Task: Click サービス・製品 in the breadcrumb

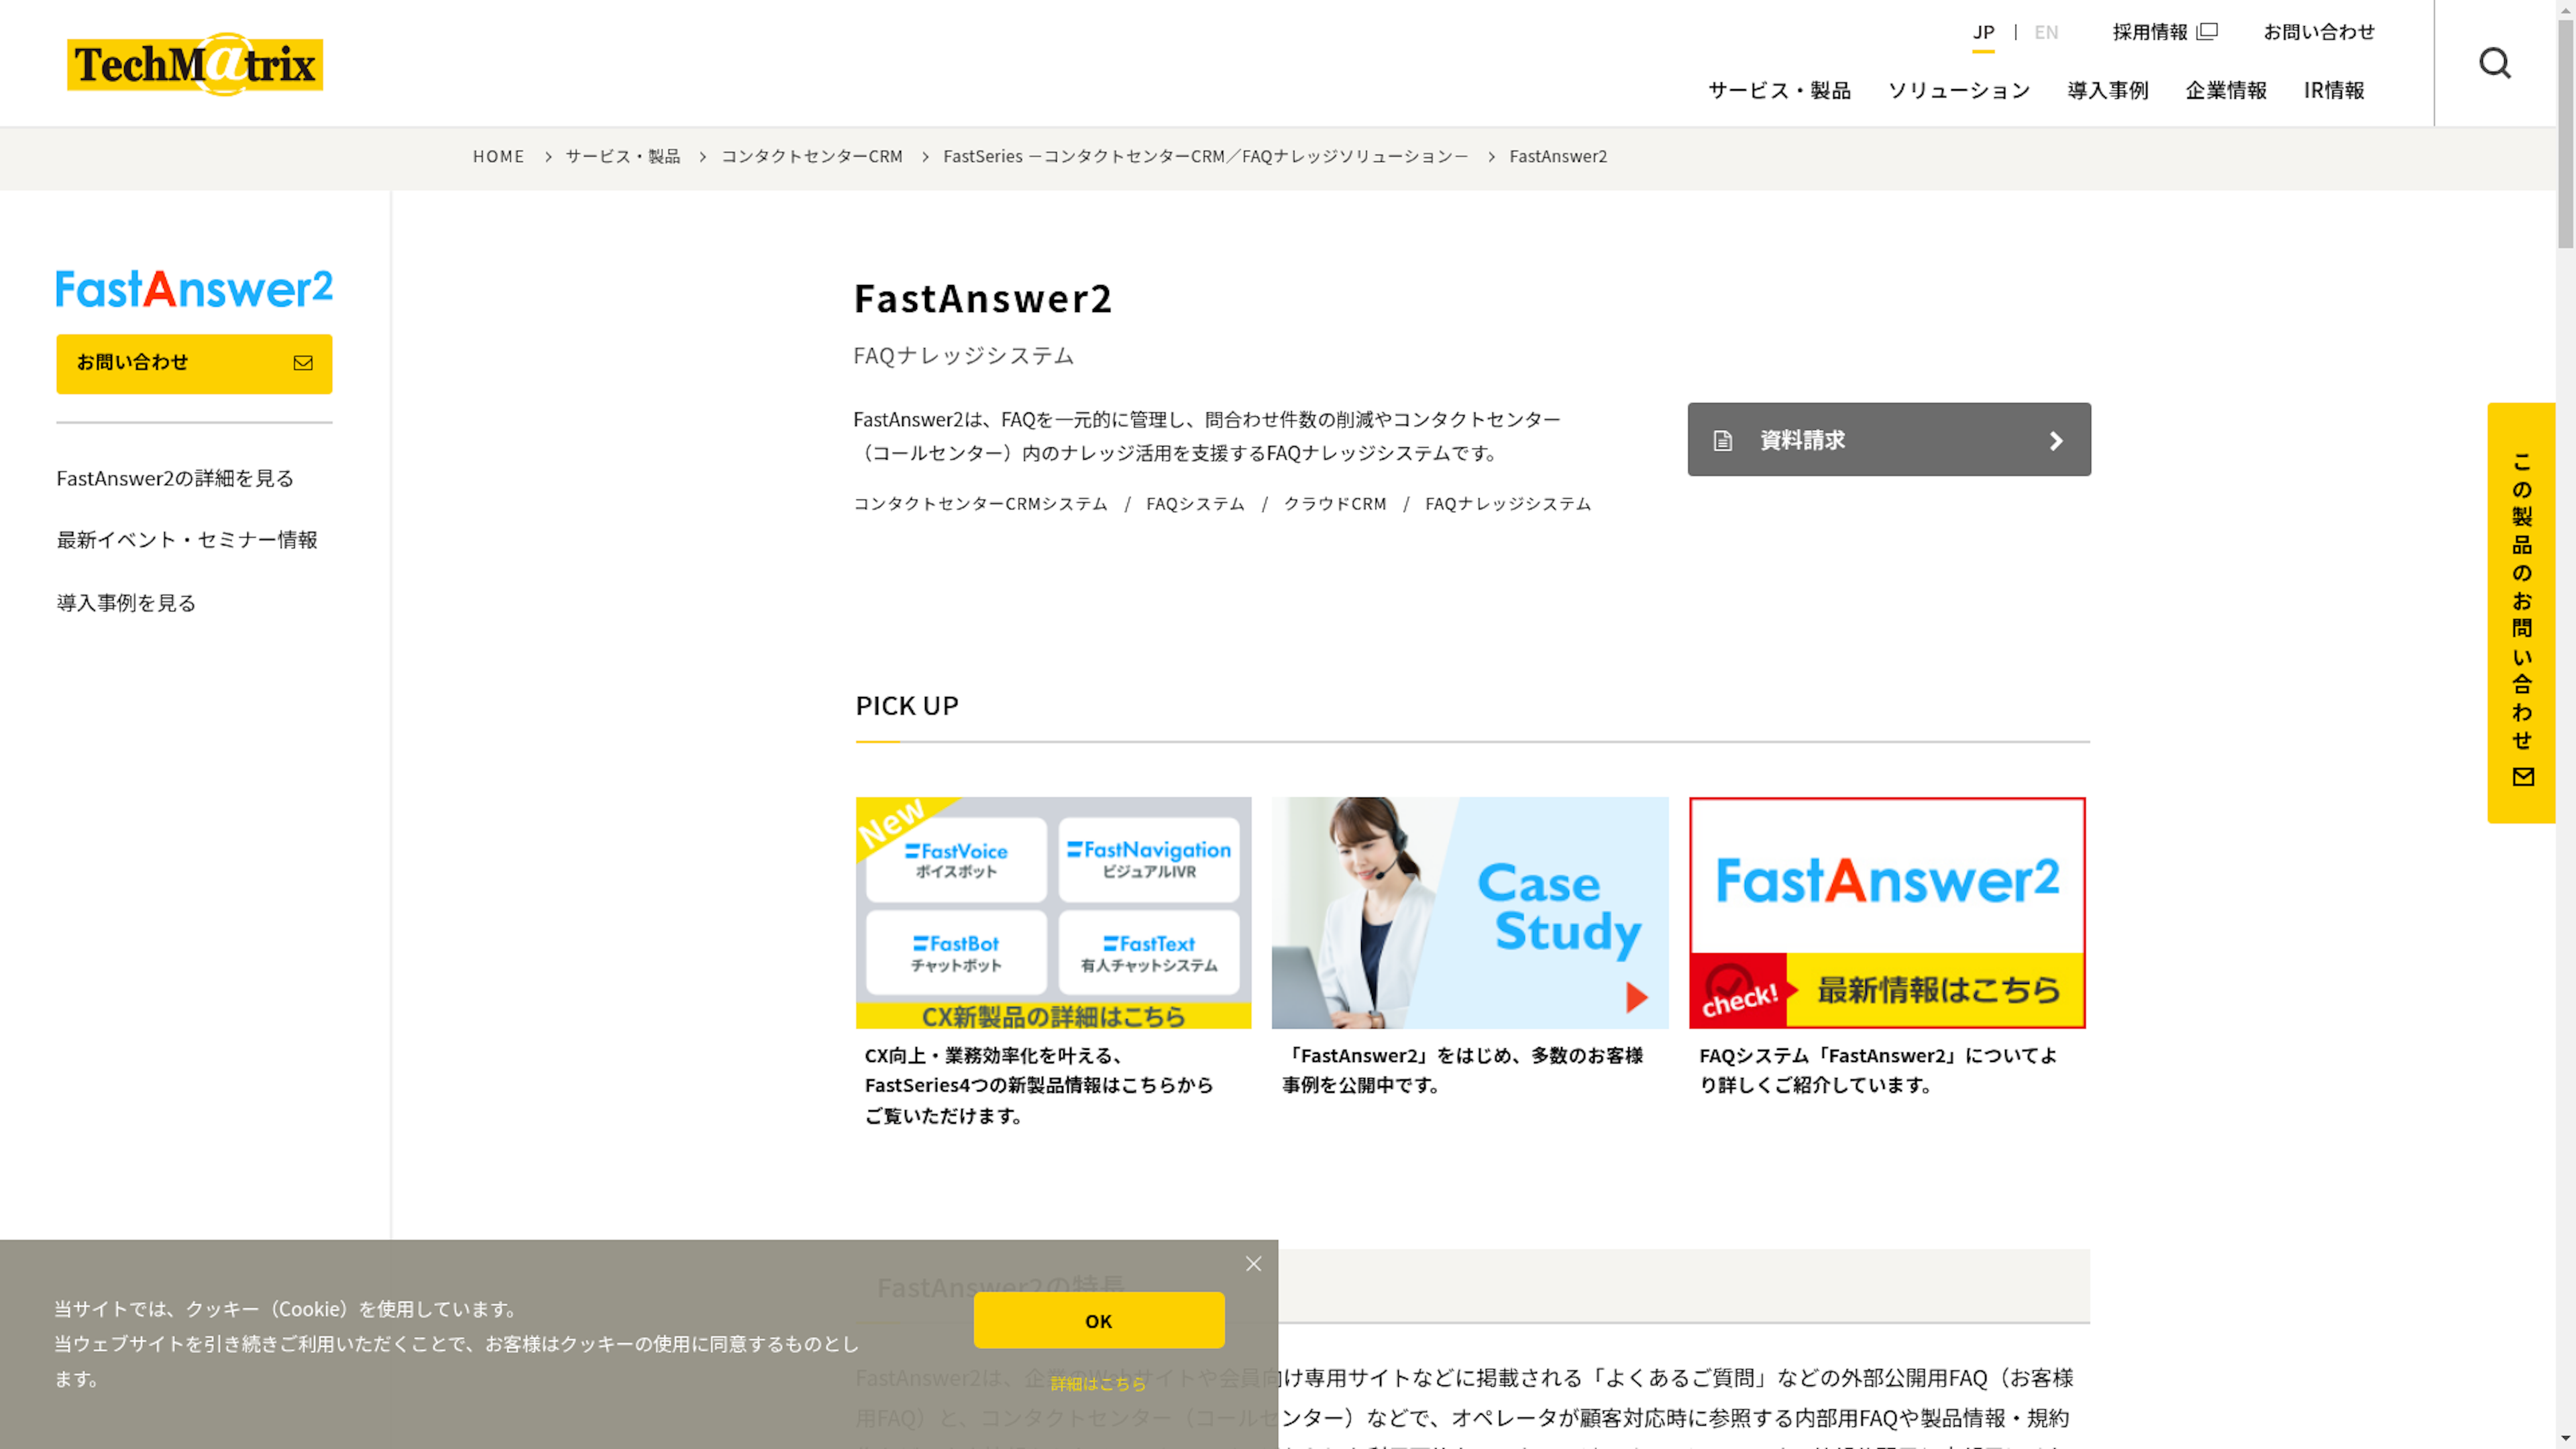Action: pos(622,156)
